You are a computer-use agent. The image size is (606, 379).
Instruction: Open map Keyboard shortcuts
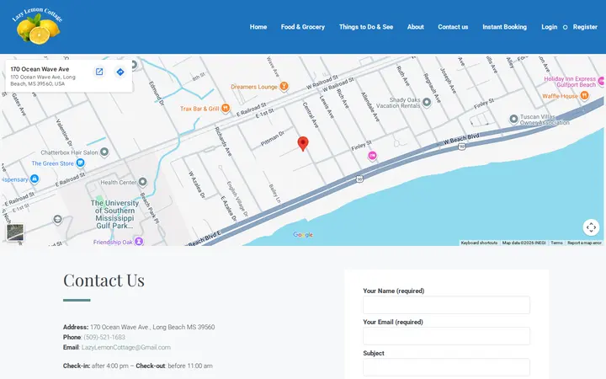click(x=479, y=243)
